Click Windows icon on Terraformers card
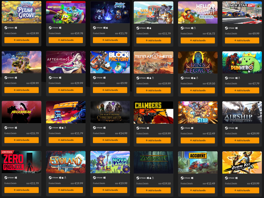264x198 pixels. pyautogui.click(x=148, y=78)
